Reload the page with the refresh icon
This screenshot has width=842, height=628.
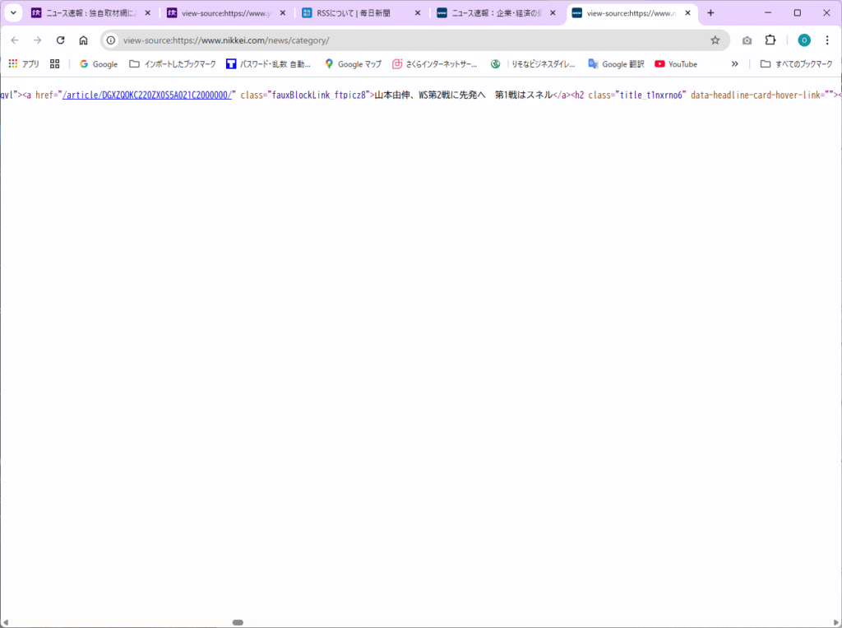tap(60, 40)
